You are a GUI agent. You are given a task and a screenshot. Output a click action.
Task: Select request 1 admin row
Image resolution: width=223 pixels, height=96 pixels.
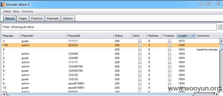110,54
